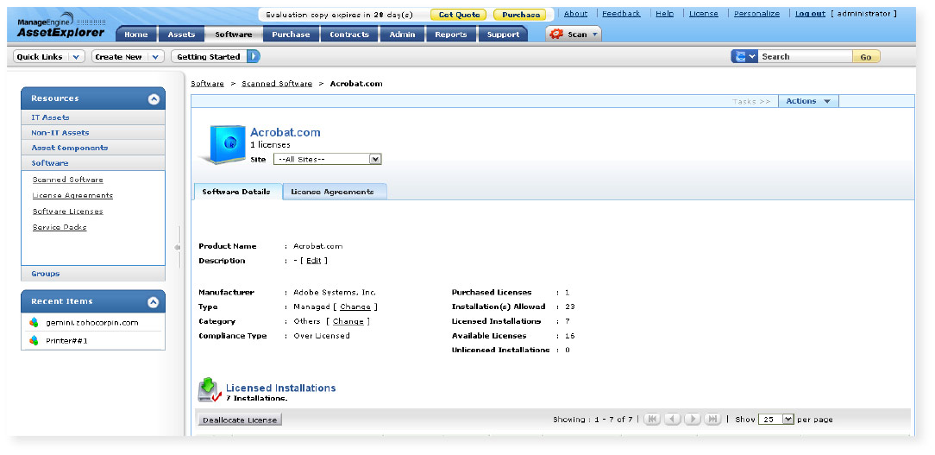The width and height of the screenshot is (935, 455).
Task: Open the Actions dropdown menu
Action: coord(808,102)
